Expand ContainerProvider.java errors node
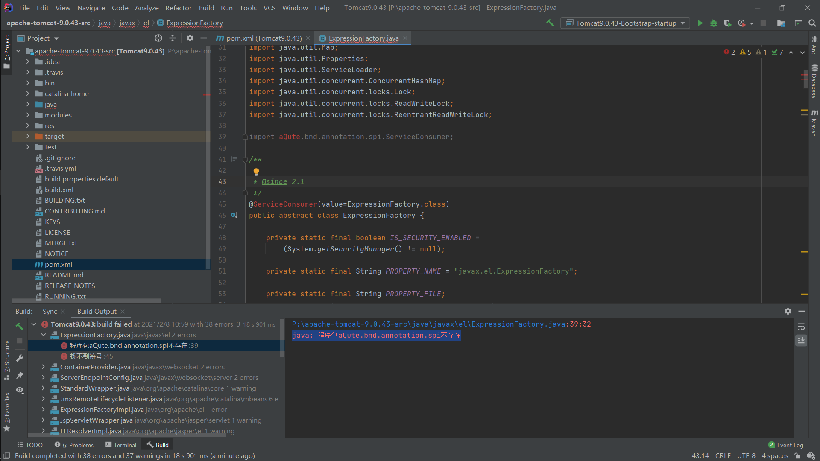The width and height of the screenshot is (820, 461). (x=43, y=367)
